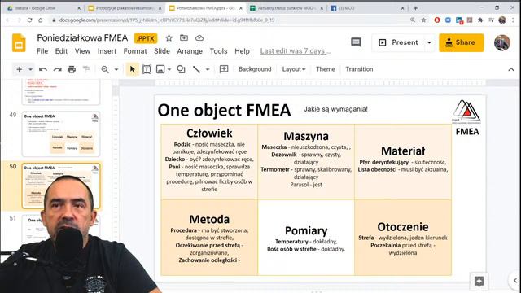Click the new slide plus button
The height and width of the screenshot is (293, 521).
tap(20, 69)
